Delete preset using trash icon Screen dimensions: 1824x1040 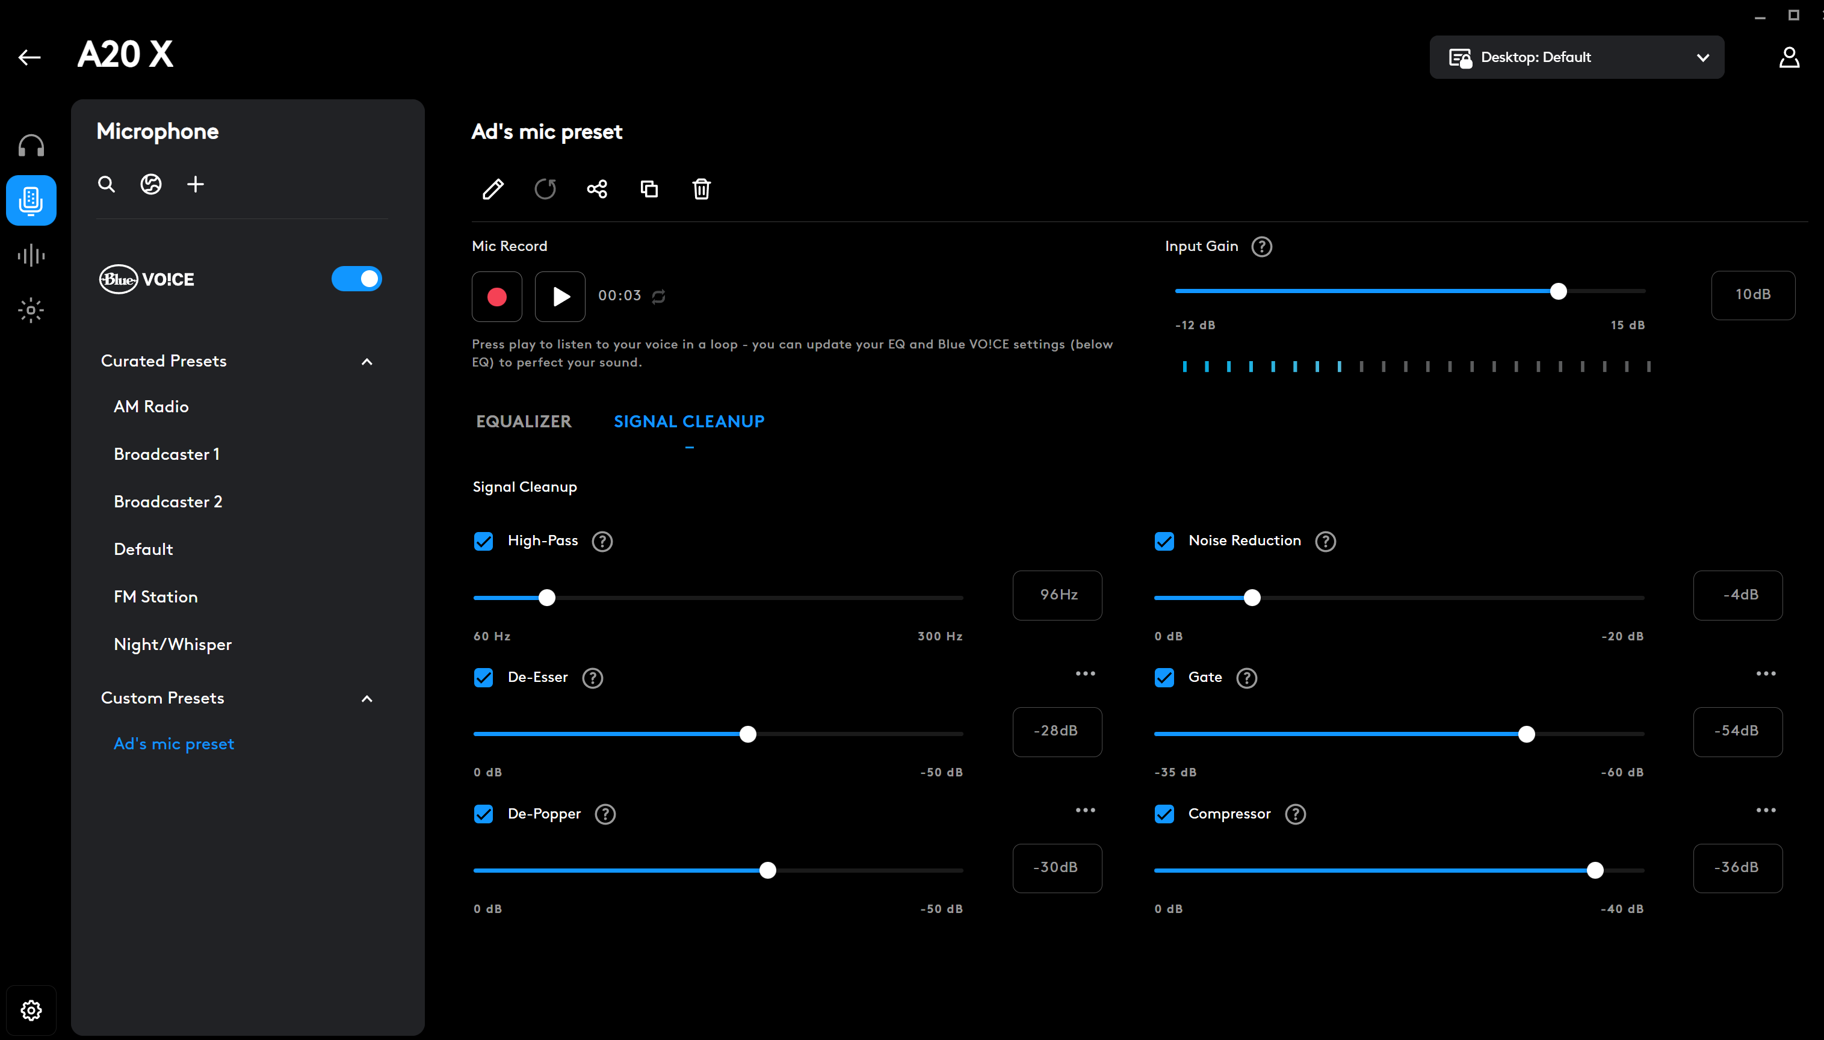coord(701,190)
